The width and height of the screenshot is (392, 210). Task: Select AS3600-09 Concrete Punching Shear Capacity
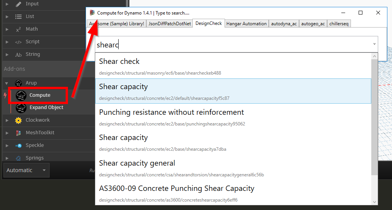[x=233, y=193]
